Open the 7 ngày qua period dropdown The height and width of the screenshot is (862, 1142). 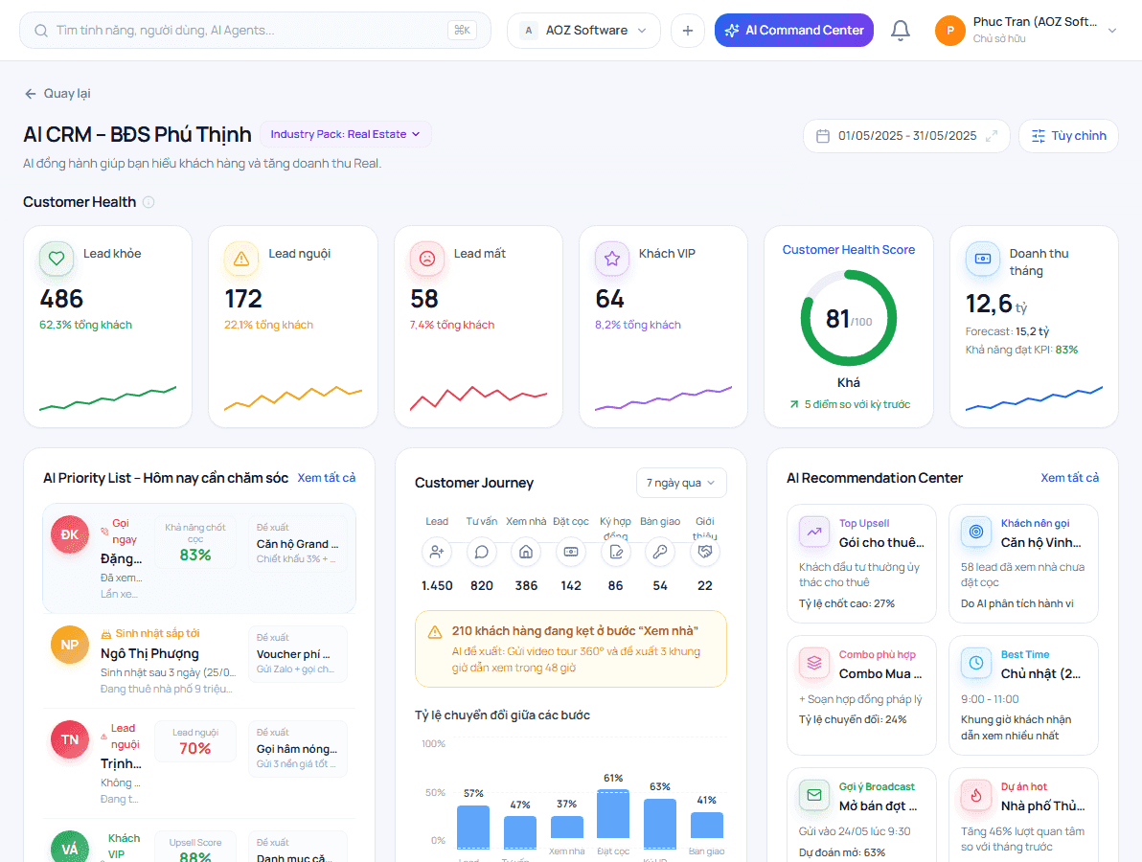pos(681,483)
